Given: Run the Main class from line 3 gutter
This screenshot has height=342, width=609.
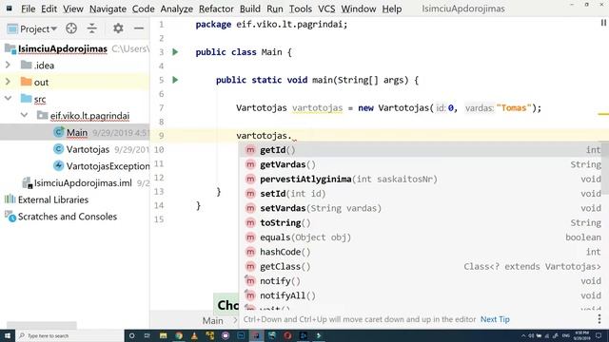Looking at the screenshot, I should point(175,52).
